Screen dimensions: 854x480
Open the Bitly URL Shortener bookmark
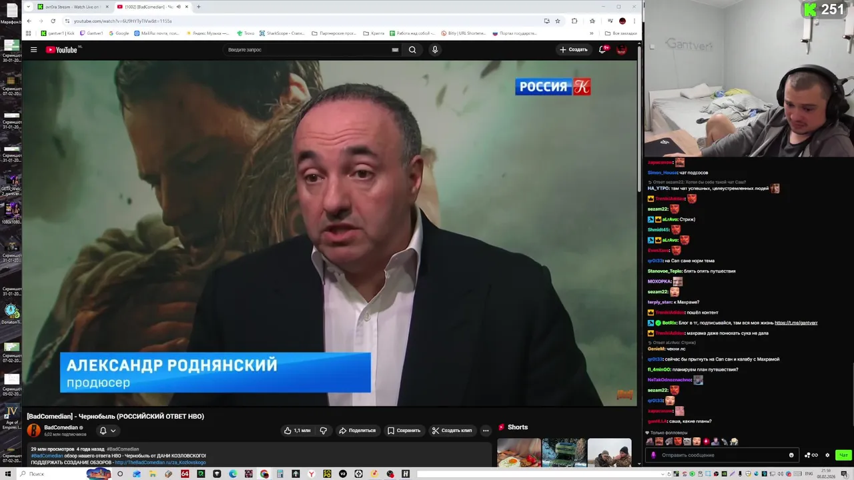coord(464,33)
